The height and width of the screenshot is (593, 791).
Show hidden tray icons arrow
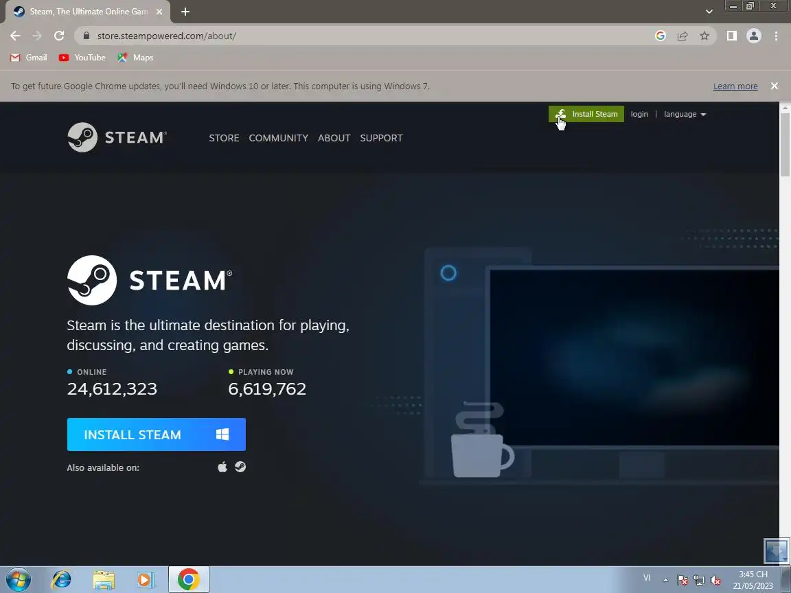[x=665, y=580]
